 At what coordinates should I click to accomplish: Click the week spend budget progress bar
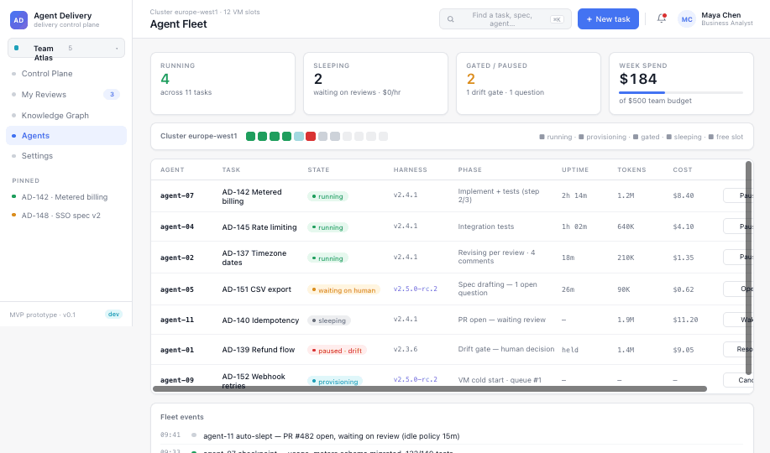coord(681,92)
